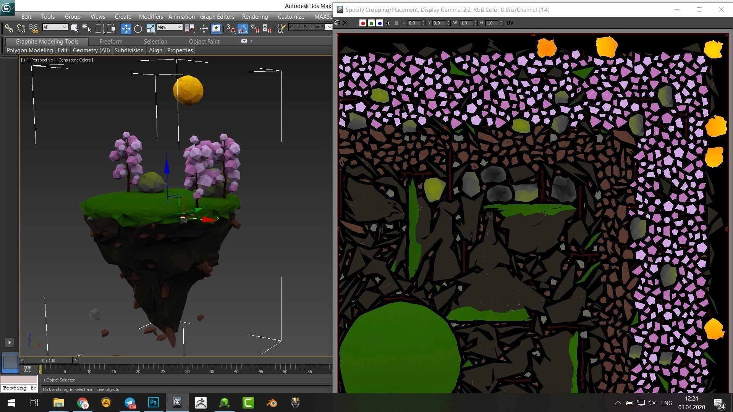Expand the ribbon options dropdown arrow
This screenshot has width=733, height=412.
tap(251, 41)
